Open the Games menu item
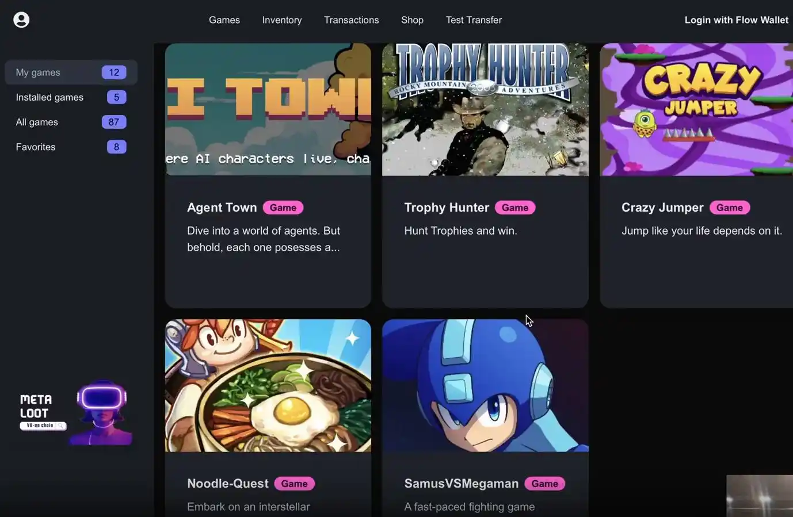Image resolution: width=793 pixels, height=517 pixels. (224, 20)
